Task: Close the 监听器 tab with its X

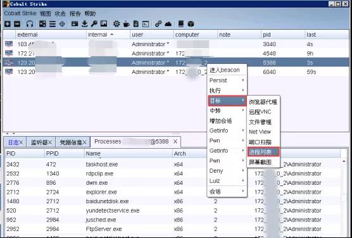Action: (50, 142)
